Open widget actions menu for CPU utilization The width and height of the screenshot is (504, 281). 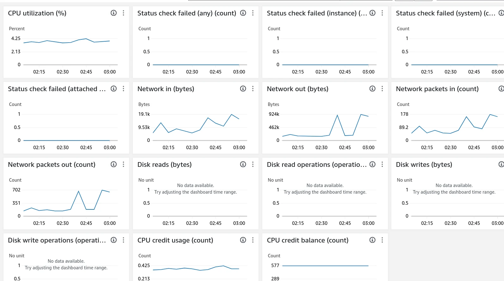click(x=123, y=13)
